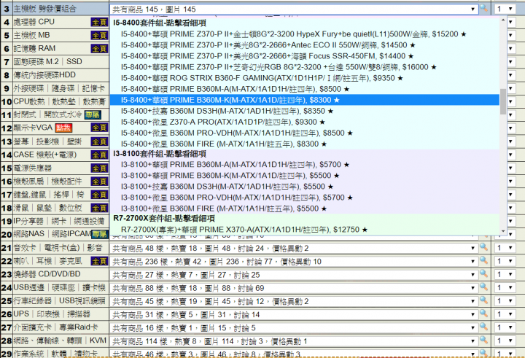Image resolution: width=525 pixels, height=358 pixels.
Task: Click the 燒錄器 CD/DVD/BD category link
Action: click(x=47, y=274)
